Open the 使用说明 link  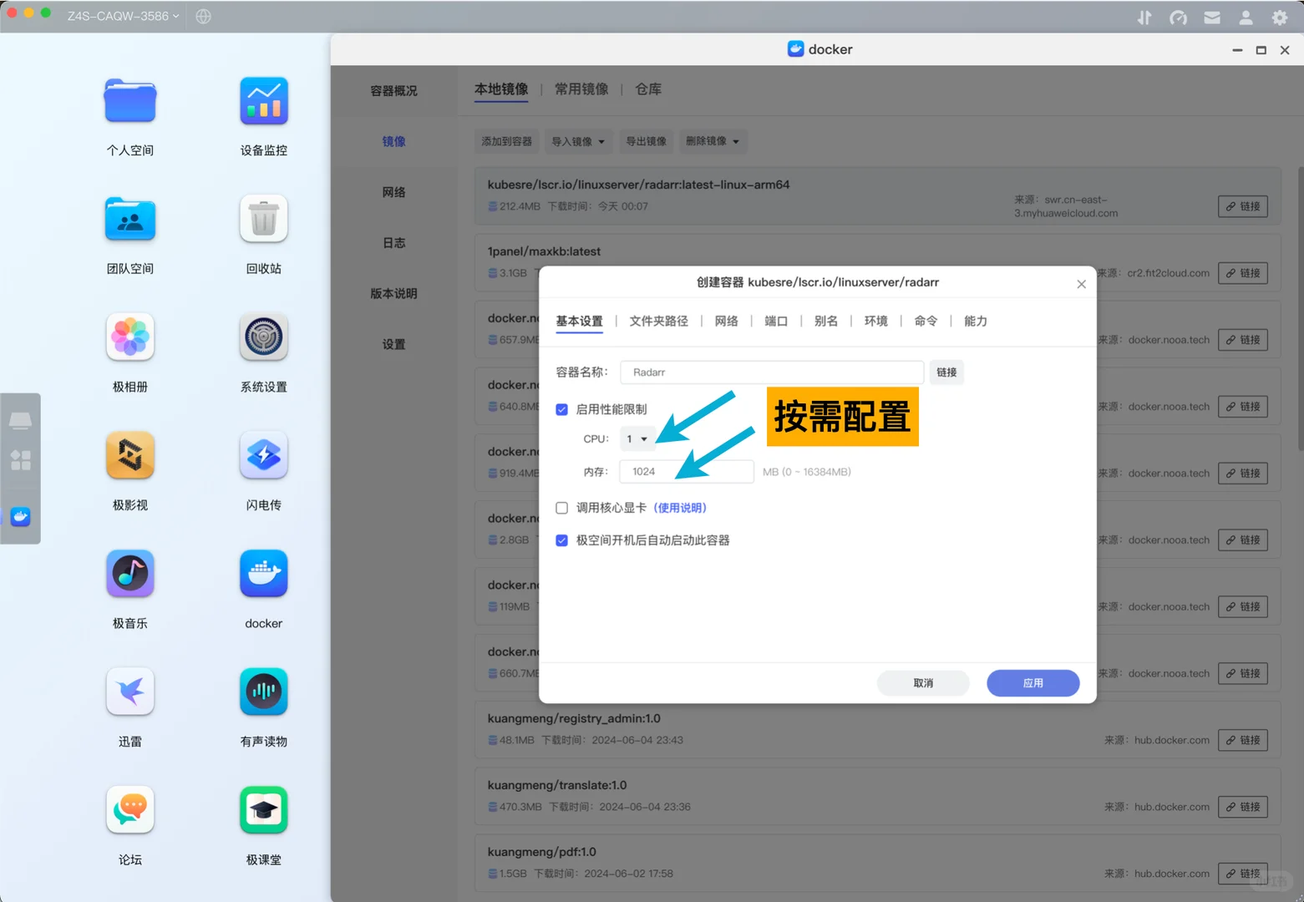click(681, 508)
